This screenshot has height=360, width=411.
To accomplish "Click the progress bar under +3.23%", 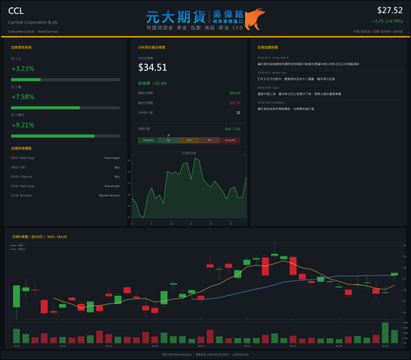I will [66, 80].
